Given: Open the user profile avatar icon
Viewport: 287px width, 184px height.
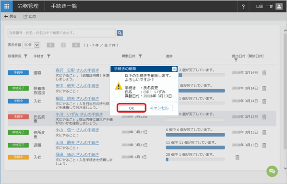Looking at the screenshot, I should [279, 7].
